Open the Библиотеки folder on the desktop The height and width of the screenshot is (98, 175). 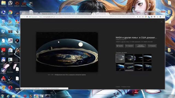click(x=3, y=4)
